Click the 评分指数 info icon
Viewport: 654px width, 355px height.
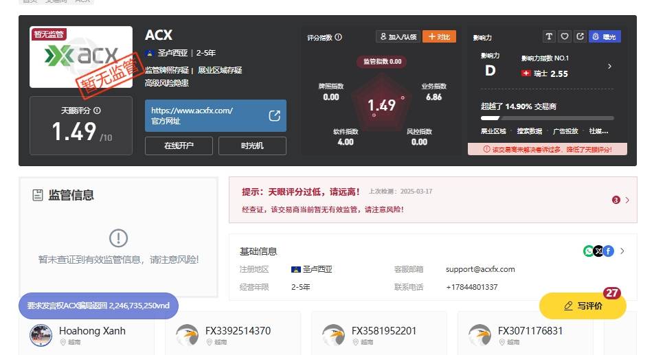point(338,37)
